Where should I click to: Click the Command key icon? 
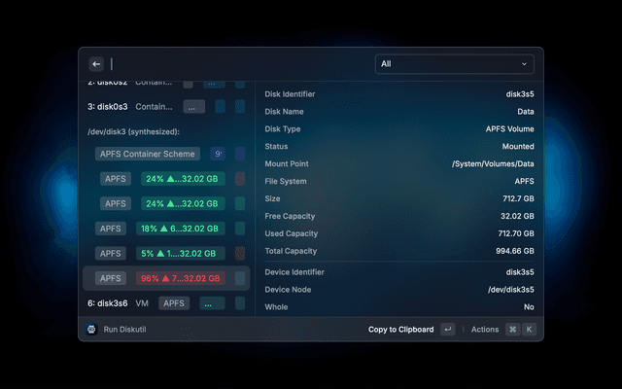[x=511, y=330]
